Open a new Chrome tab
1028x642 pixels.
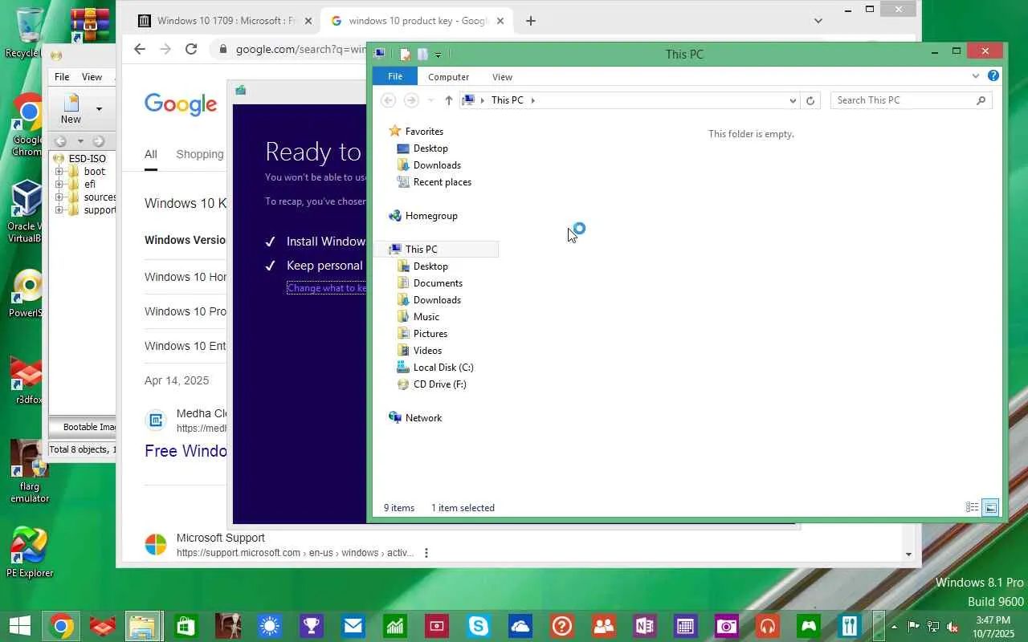pos(531,21)
